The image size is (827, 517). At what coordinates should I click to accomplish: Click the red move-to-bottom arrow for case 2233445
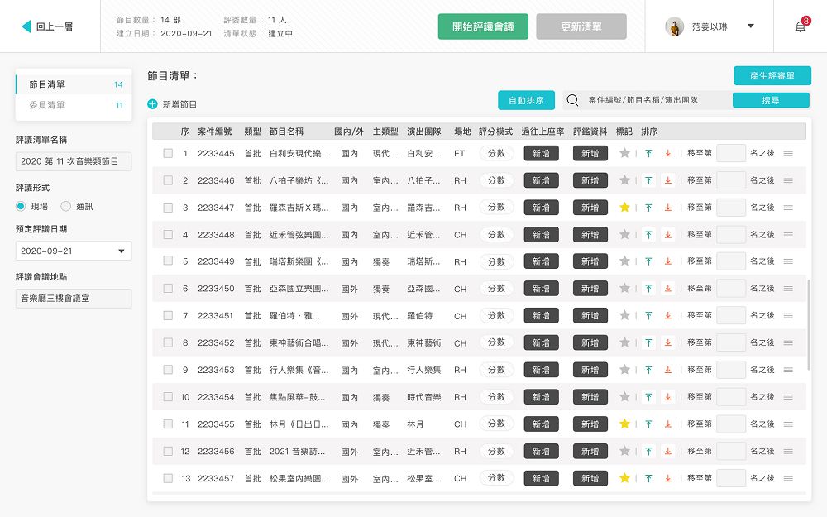pos(667,153)
